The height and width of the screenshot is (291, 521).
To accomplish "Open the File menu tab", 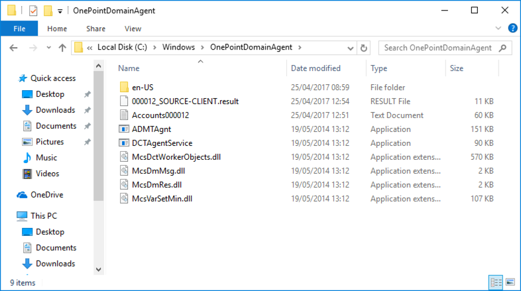I will 19,29.
